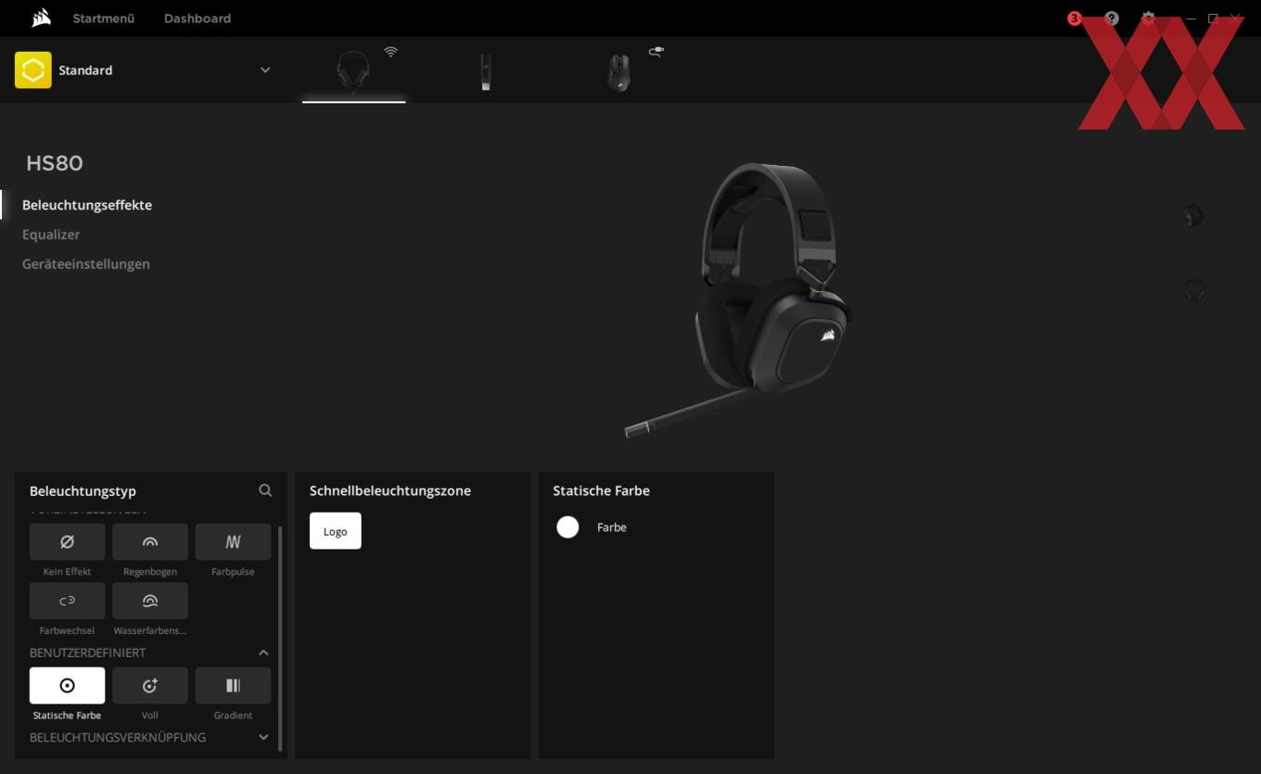Choose the Wasserfarbens... lighting effect
This screenshot has height=774, width=1261.
pyautogui.click(x=150, y=602)
